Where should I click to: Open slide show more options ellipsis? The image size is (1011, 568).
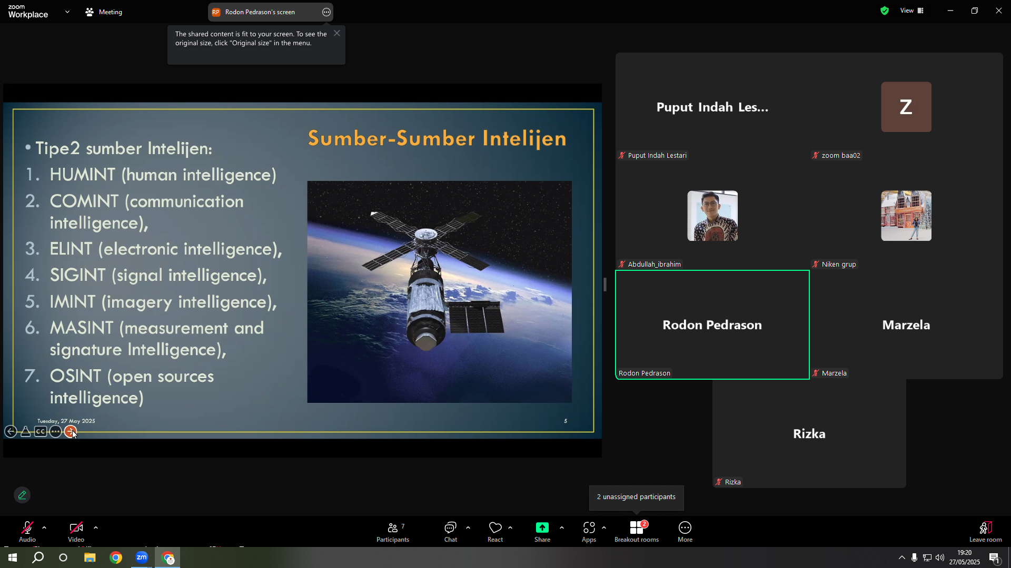click(x=55, y=432)
